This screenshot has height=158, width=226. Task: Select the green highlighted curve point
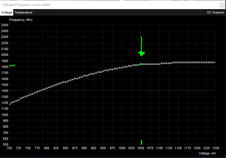(141, 64)
